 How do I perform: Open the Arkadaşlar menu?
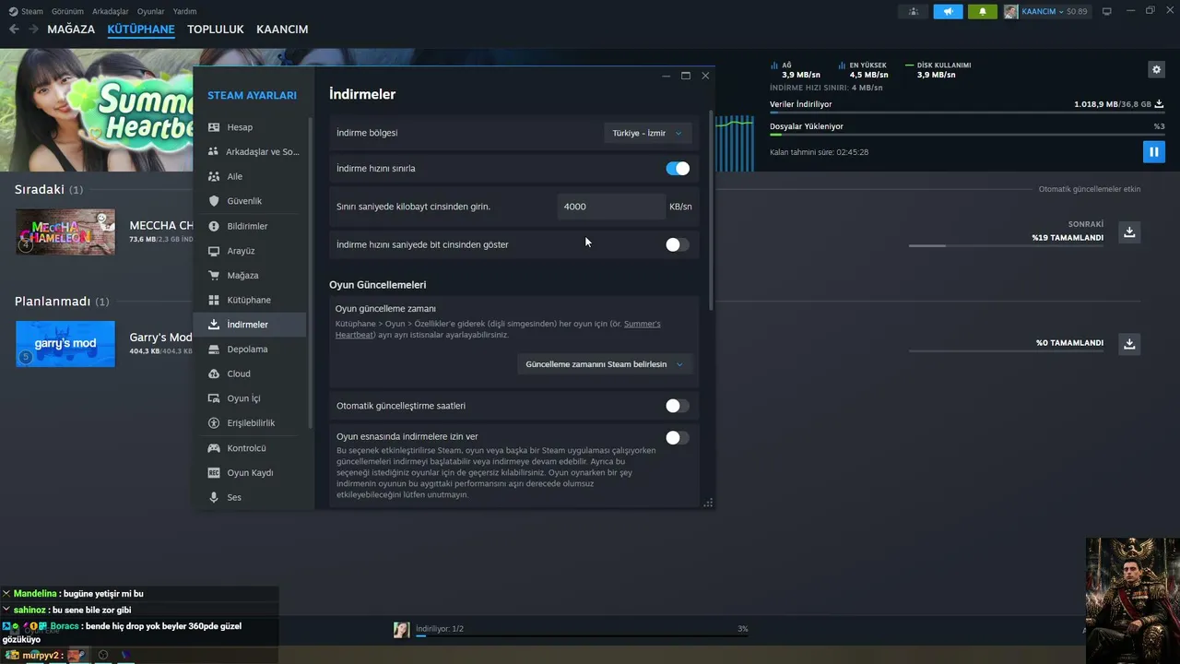(x=111, y=11)
